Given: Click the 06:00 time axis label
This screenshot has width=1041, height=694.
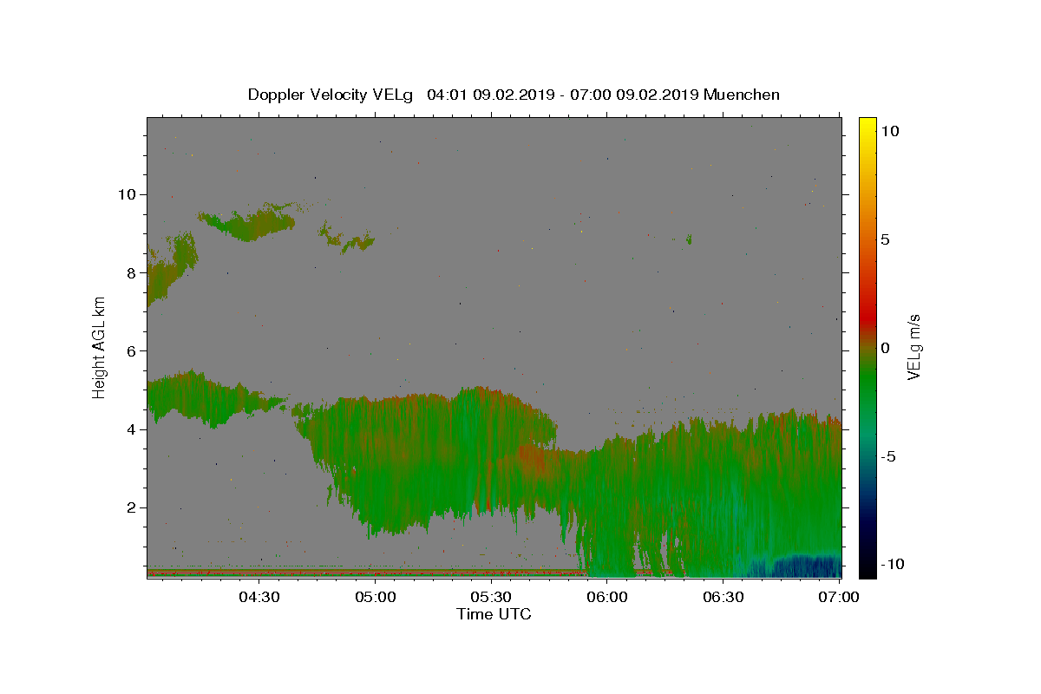Looking at the screenshot, I should tap(607, 597).
